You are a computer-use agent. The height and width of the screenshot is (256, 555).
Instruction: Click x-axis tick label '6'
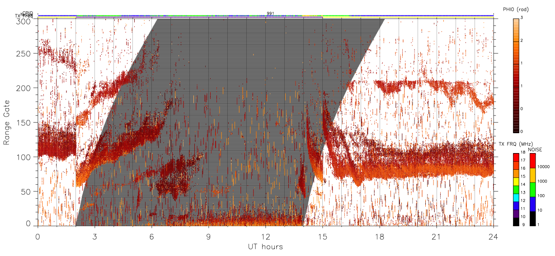coord(152,237)
